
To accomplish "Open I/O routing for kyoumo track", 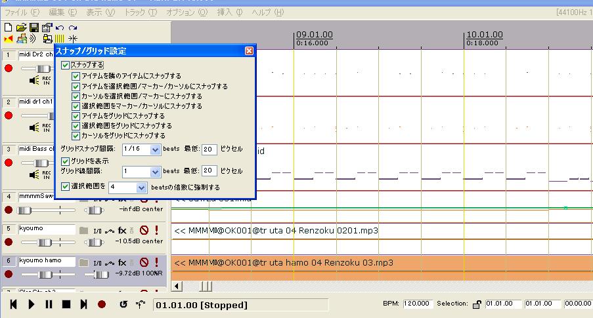I will click(x=97, y=231).
